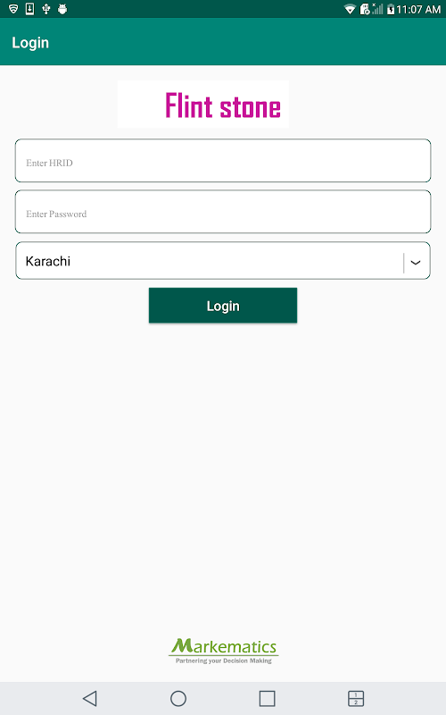The image size is (446, 715).
Task: Tap the battery charging status icon
Action: (391, 9)
